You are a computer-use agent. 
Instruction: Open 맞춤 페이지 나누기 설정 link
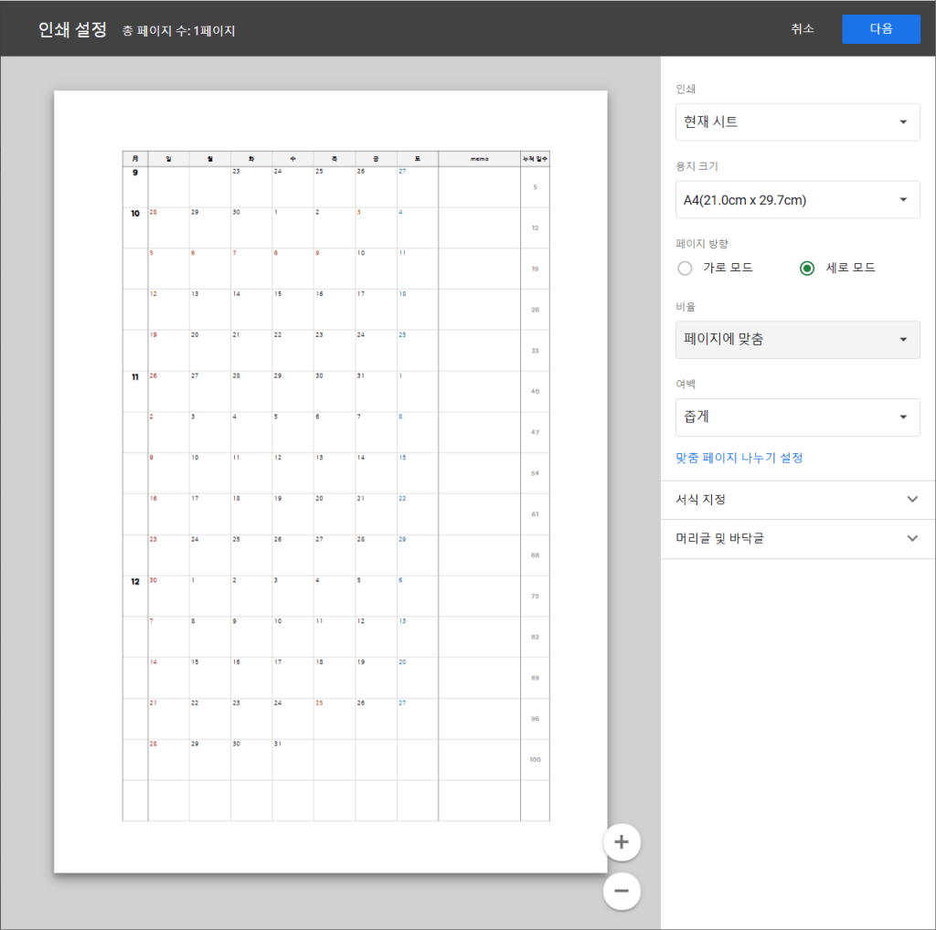(739, 458)
